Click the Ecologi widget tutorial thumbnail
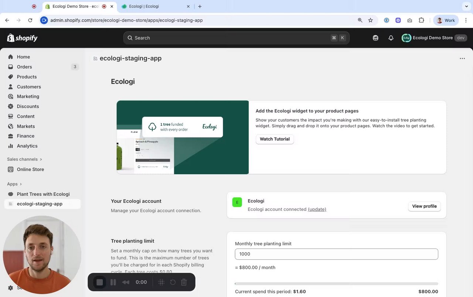Image resolution: width=473 pixels, height=297 pixels. 183,137
